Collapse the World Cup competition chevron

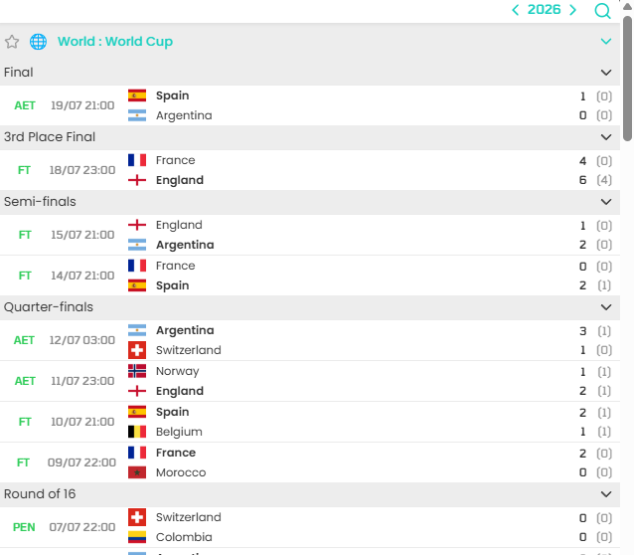point(606,42)
